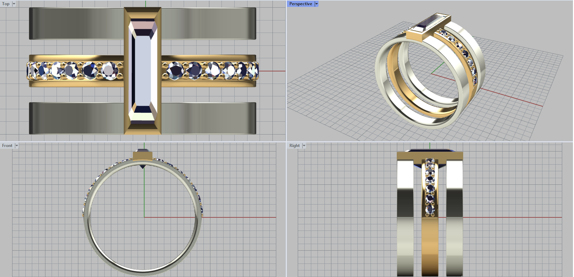Open the Perspective viewport dropdown arrow
The image size is (574, 277).
[316, 4]
